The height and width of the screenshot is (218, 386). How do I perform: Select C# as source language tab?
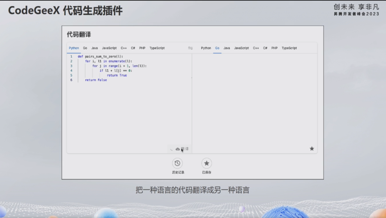pyautogui.click(x=133, y=48)
